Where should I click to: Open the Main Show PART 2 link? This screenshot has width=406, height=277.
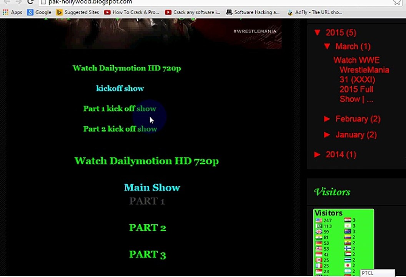[x=148, y=228]
